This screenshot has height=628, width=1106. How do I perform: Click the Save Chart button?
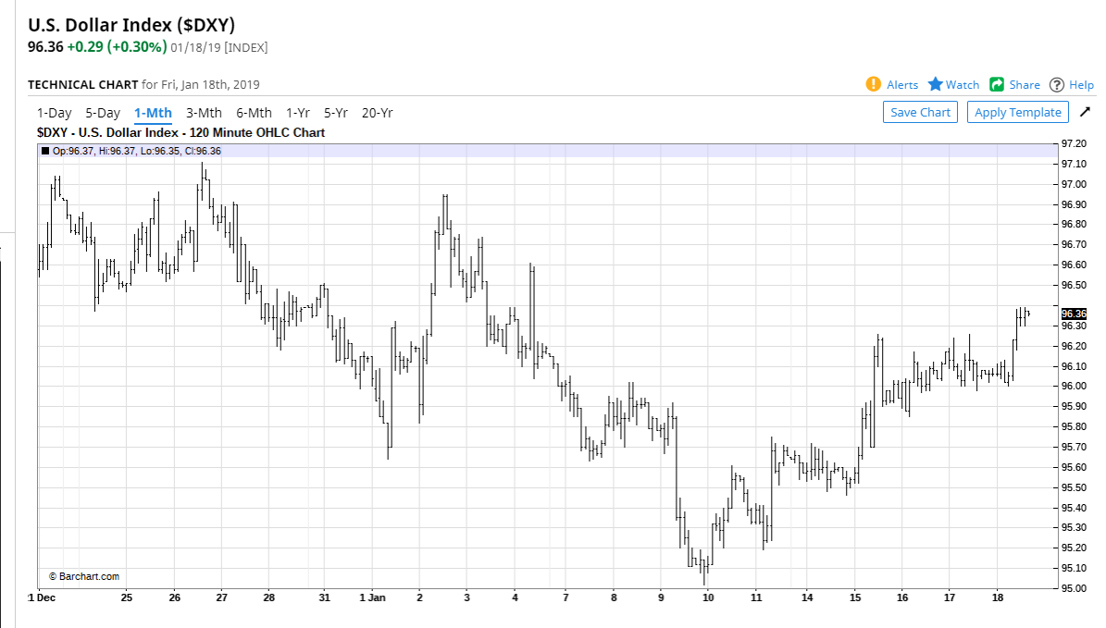coord(921,112)
